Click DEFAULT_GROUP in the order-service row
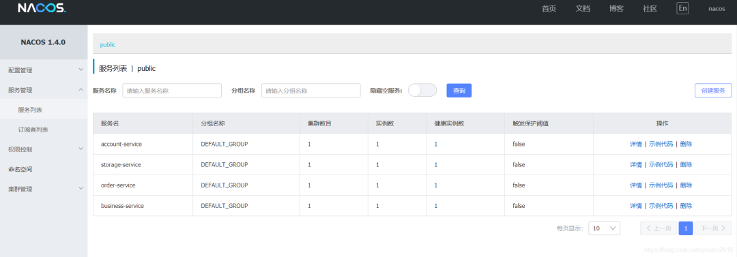Viewport: 737px width, 257px height. [x=225, y=185]
